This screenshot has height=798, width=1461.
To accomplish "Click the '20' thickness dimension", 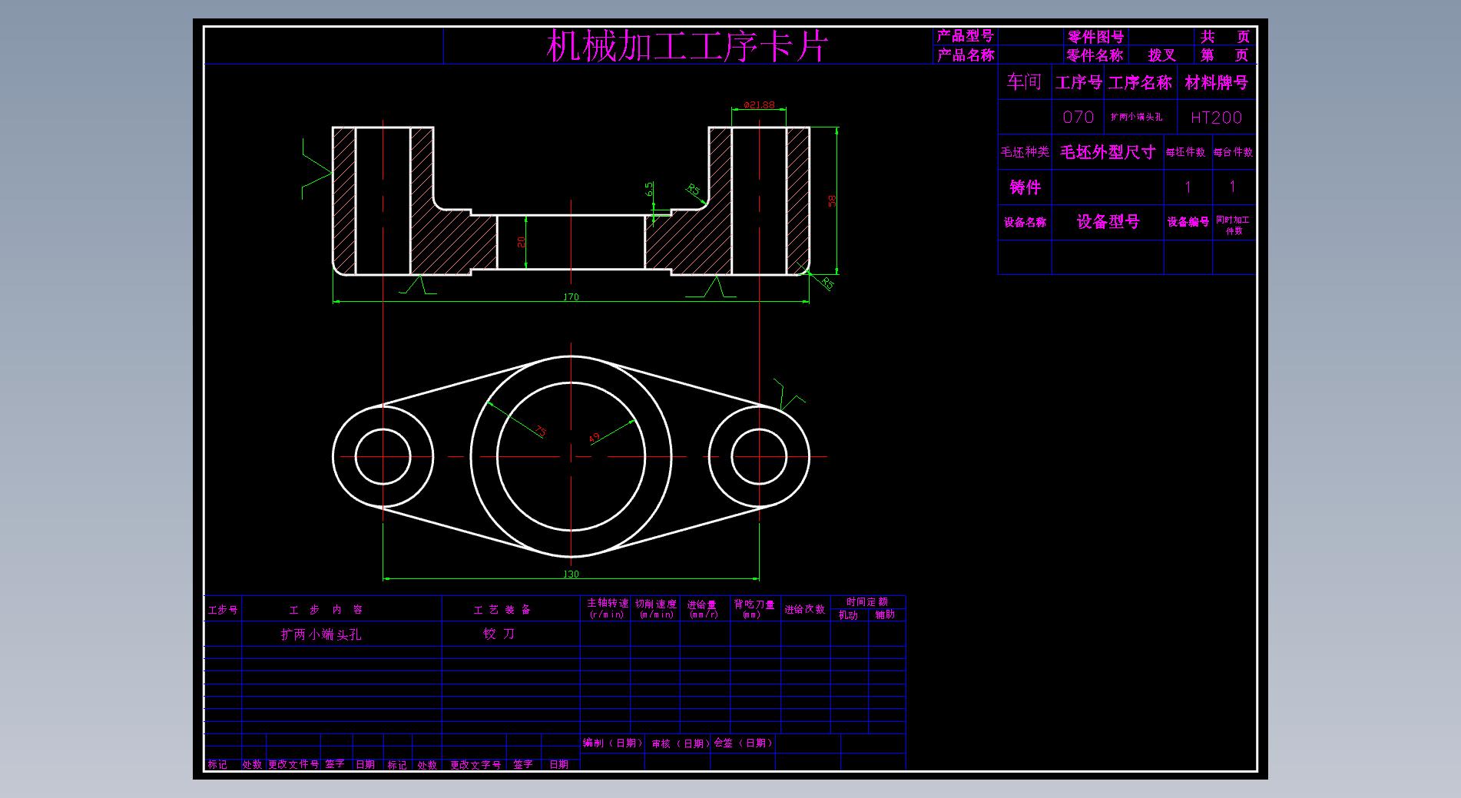I will pos(521,241).
